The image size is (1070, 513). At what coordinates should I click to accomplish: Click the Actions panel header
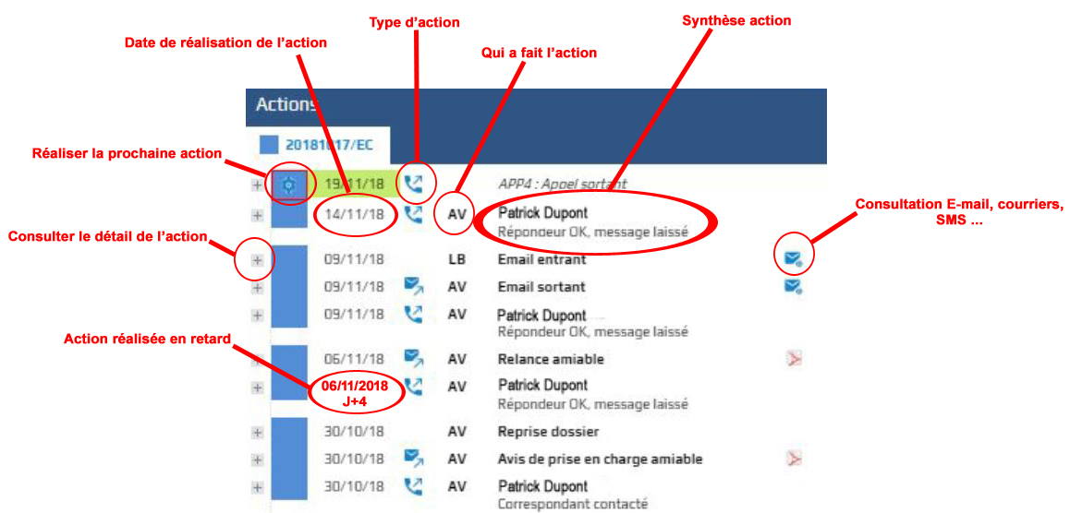(536, 104)
